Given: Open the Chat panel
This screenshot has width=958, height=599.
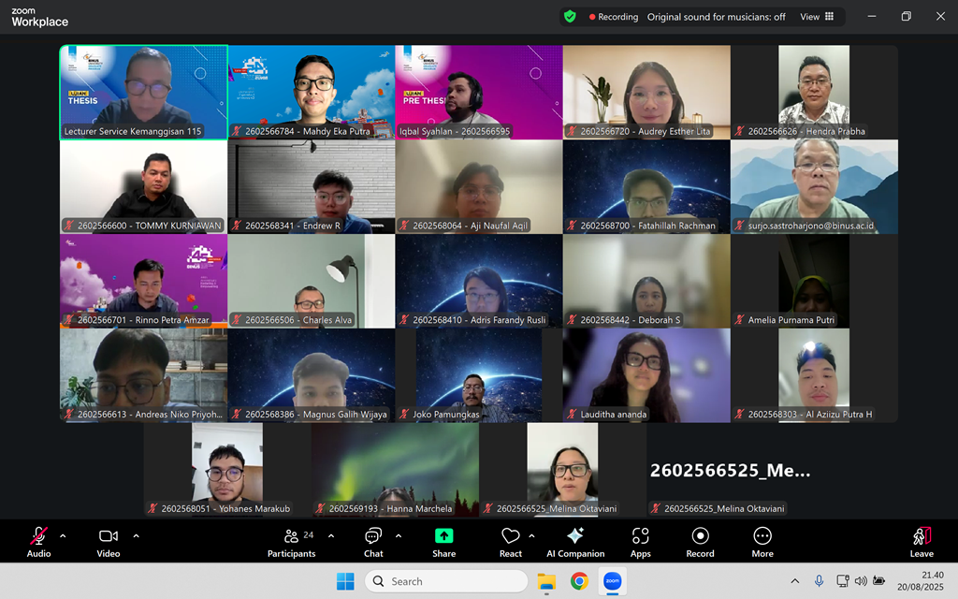Looking at the screenshot, I should (373, 541).
